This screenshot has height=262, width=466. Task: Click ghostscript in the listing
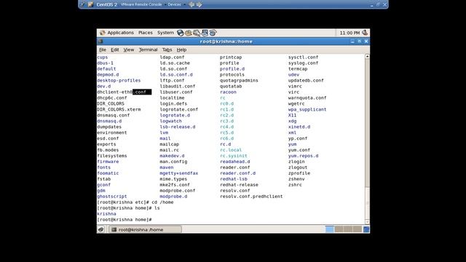click(x=111, y=196)
